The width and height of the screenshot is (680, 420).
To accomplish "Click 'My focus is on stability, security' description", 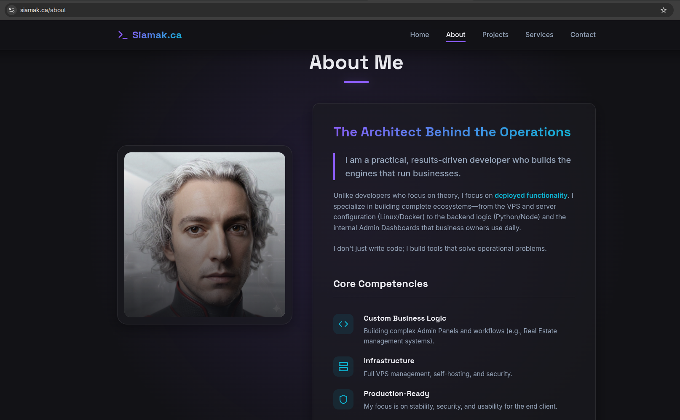I will tap(460, 406).
